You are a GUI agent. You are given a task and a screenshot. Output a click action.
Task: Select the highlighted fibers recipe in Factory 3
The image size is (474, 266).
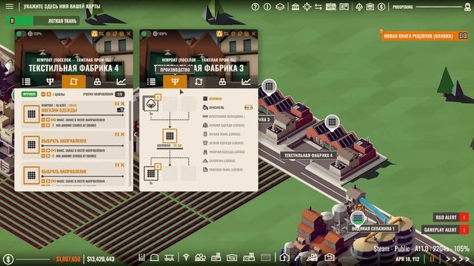tap(213, 98)
